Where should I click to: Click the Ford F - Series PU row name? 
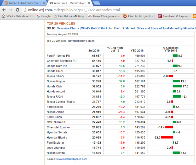tap(58, 56)
